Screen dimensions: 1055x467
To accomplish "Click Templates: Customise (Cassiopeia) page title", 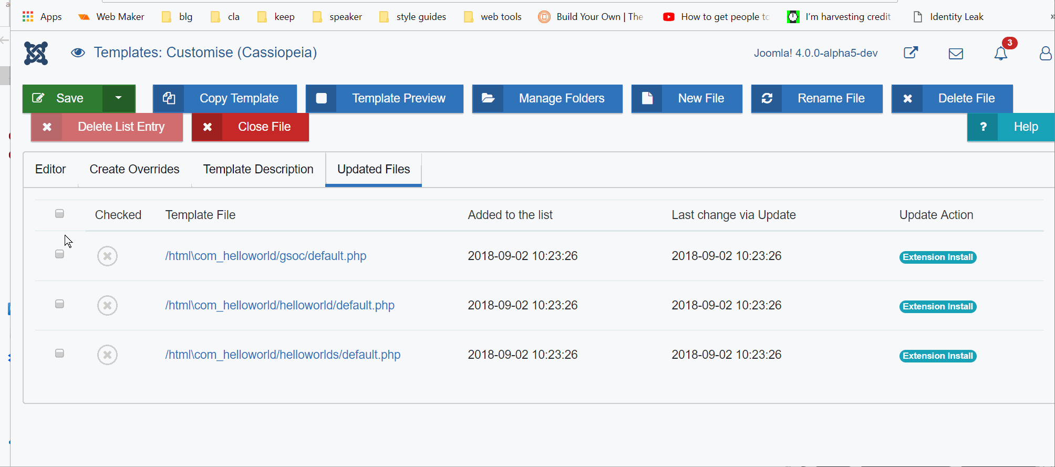I will point(205,53).
